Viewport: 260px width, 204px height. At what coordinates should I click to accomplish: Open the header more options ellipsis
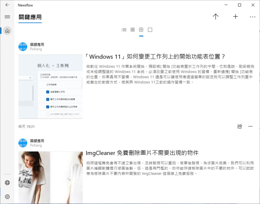pyautogui.click(x=252, y=17)
